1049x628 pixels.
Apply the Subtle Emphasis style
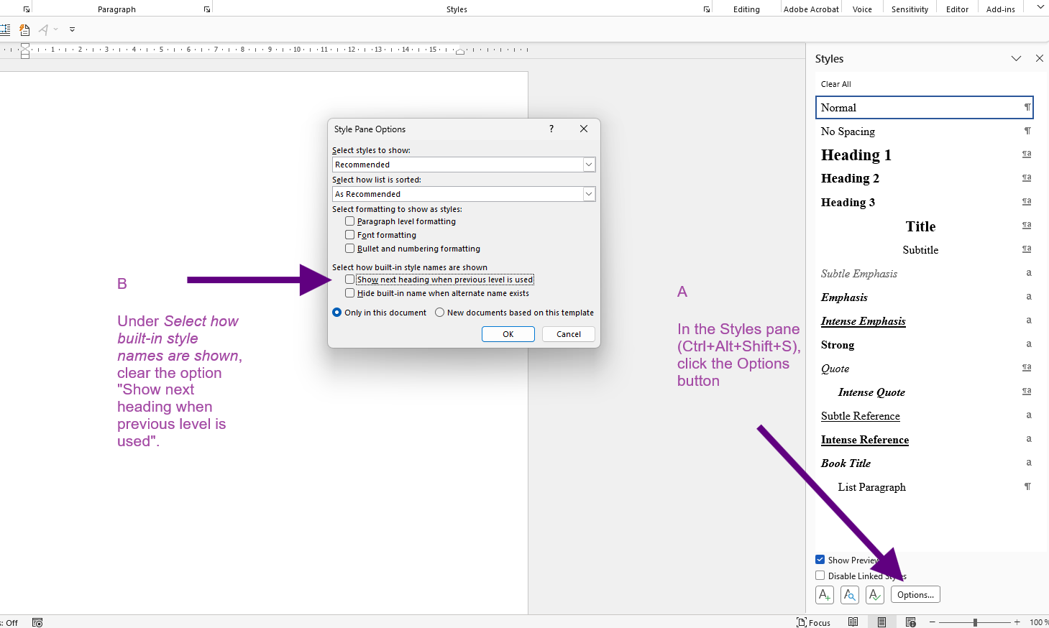pos(925,273)
